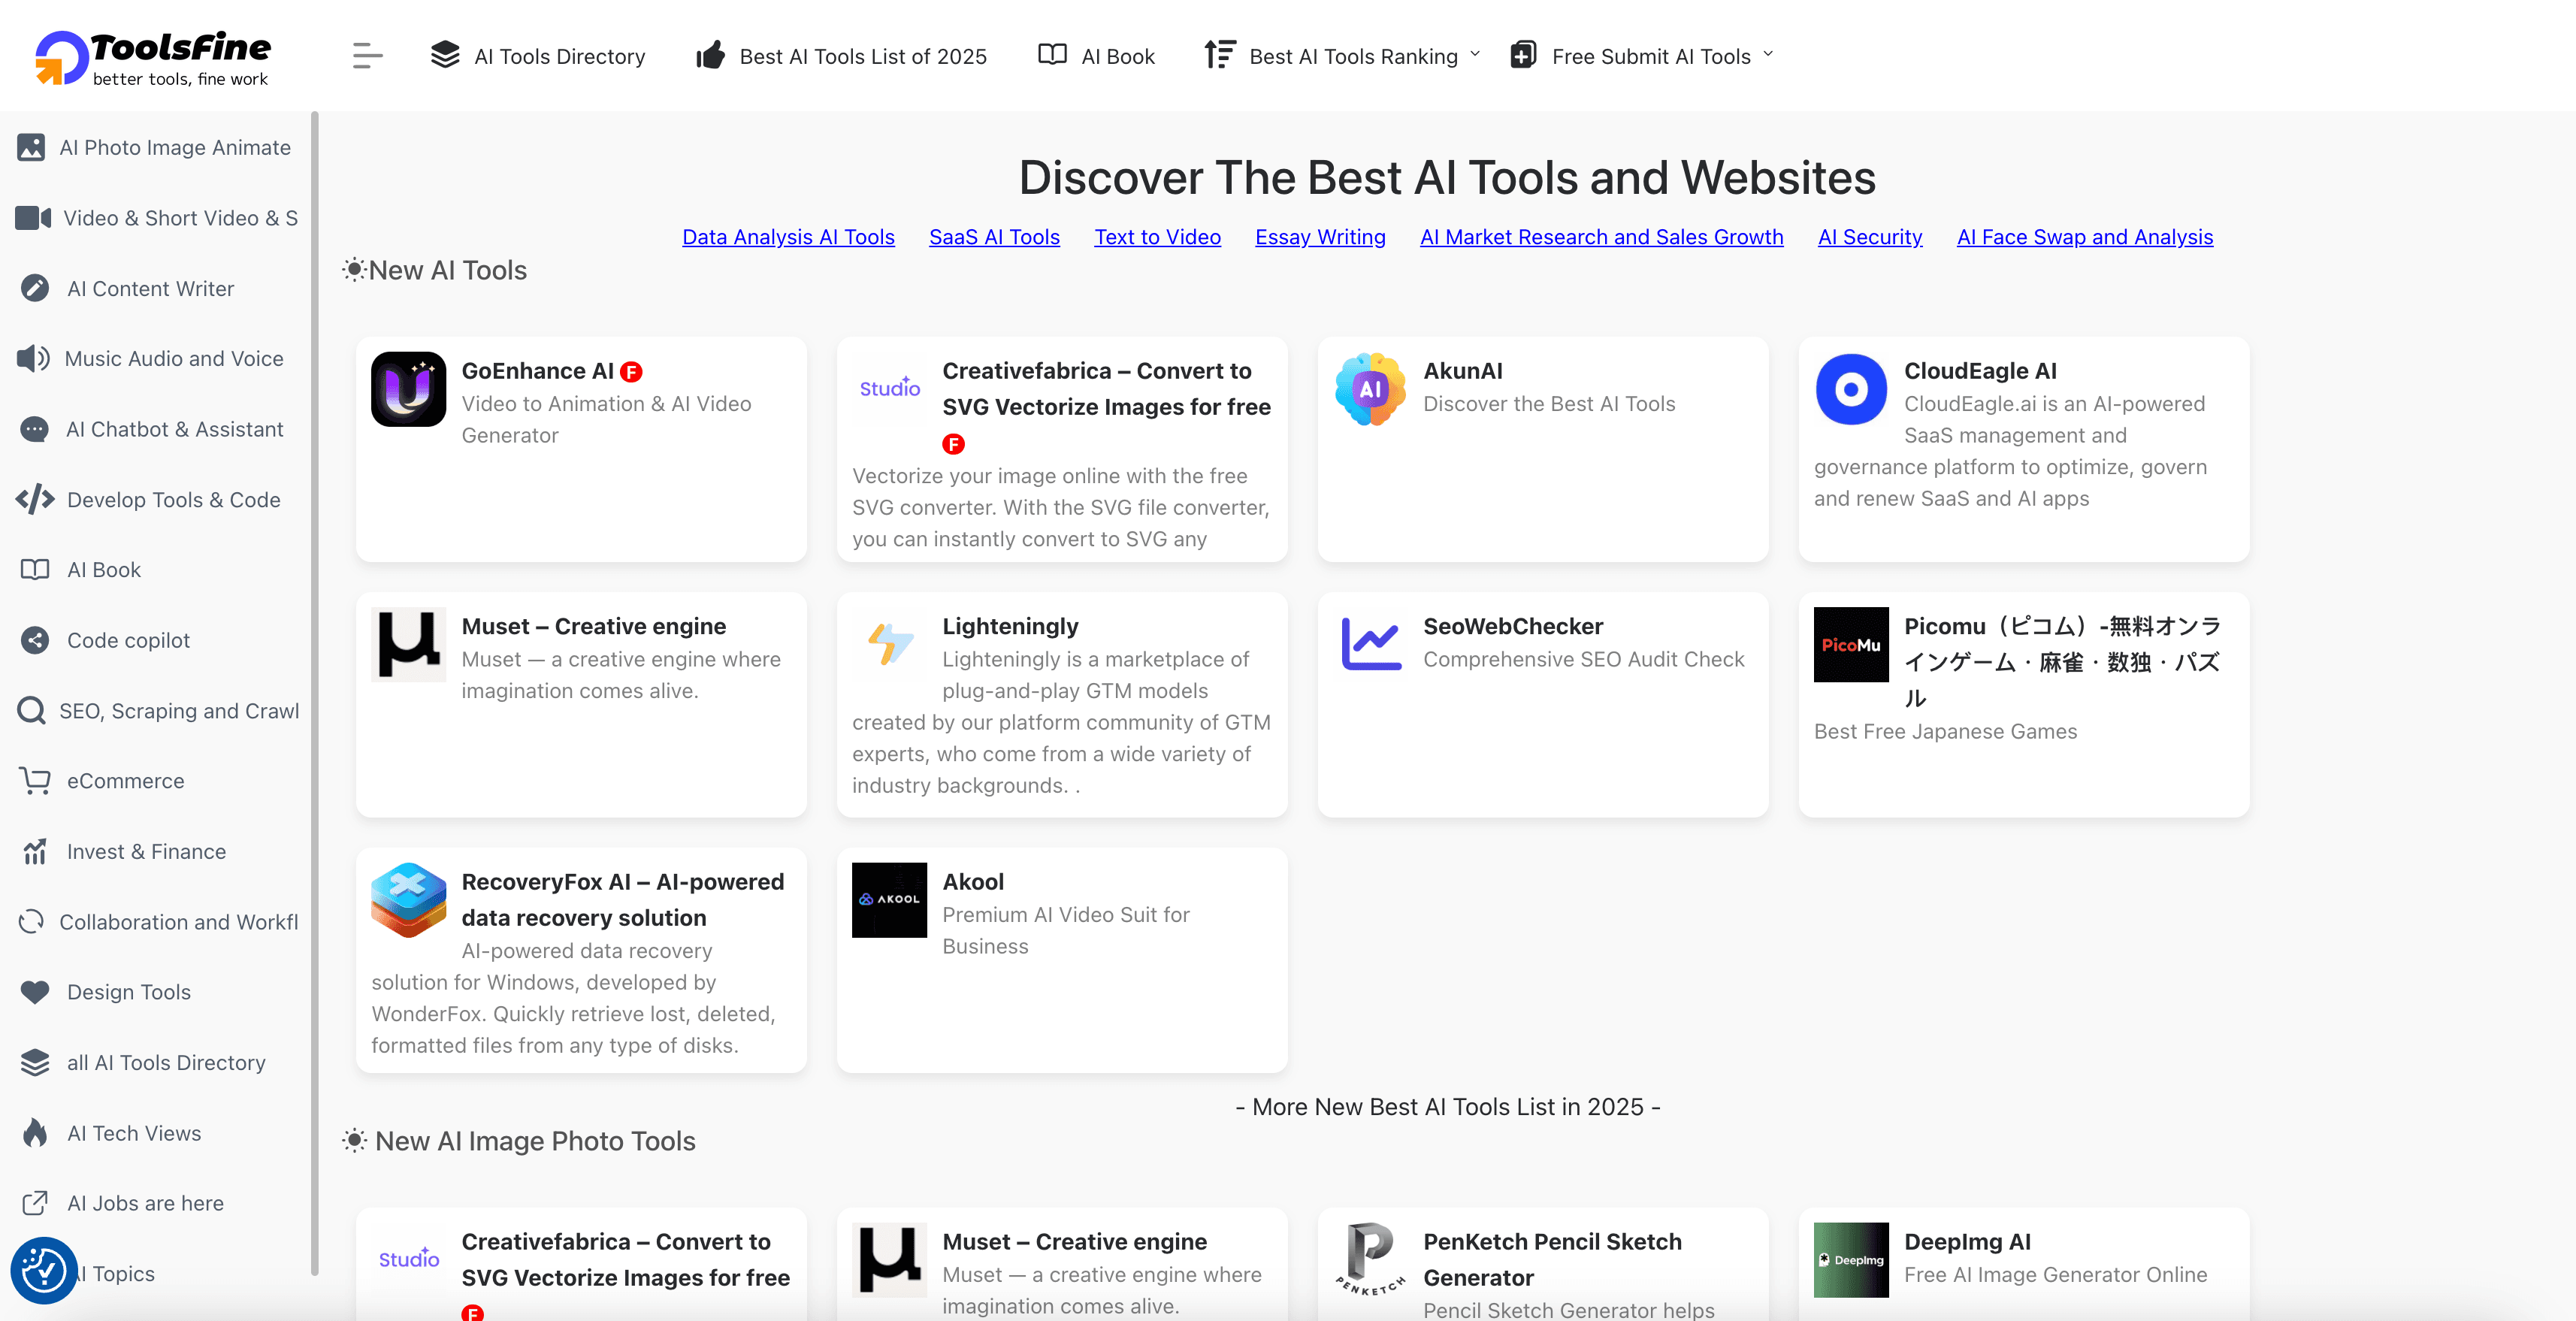Open the Text to Video link
Screen dimensions: 2576x1321
1157,237
